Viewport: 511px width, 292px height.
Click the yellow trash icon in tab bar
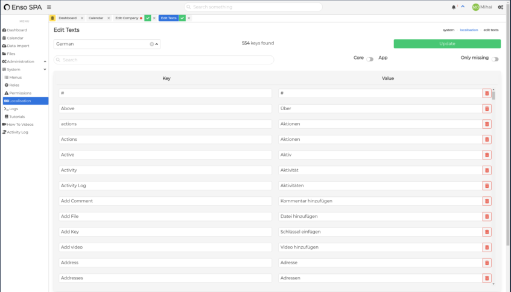point(52,18)
